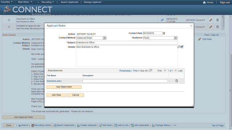Click the Add Note button in the dialog
232x130 pixels.
(x=57, y=95)
